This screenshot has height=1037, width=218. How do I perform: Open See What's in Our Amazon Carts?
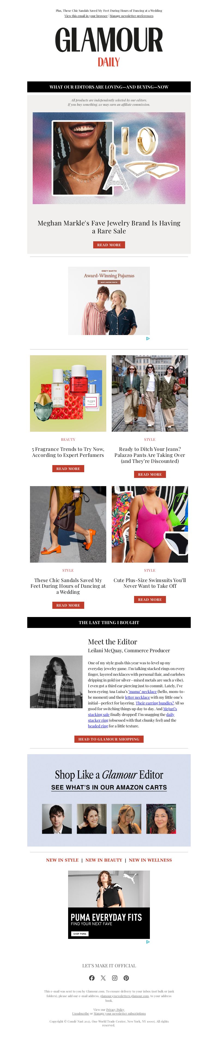109,787
